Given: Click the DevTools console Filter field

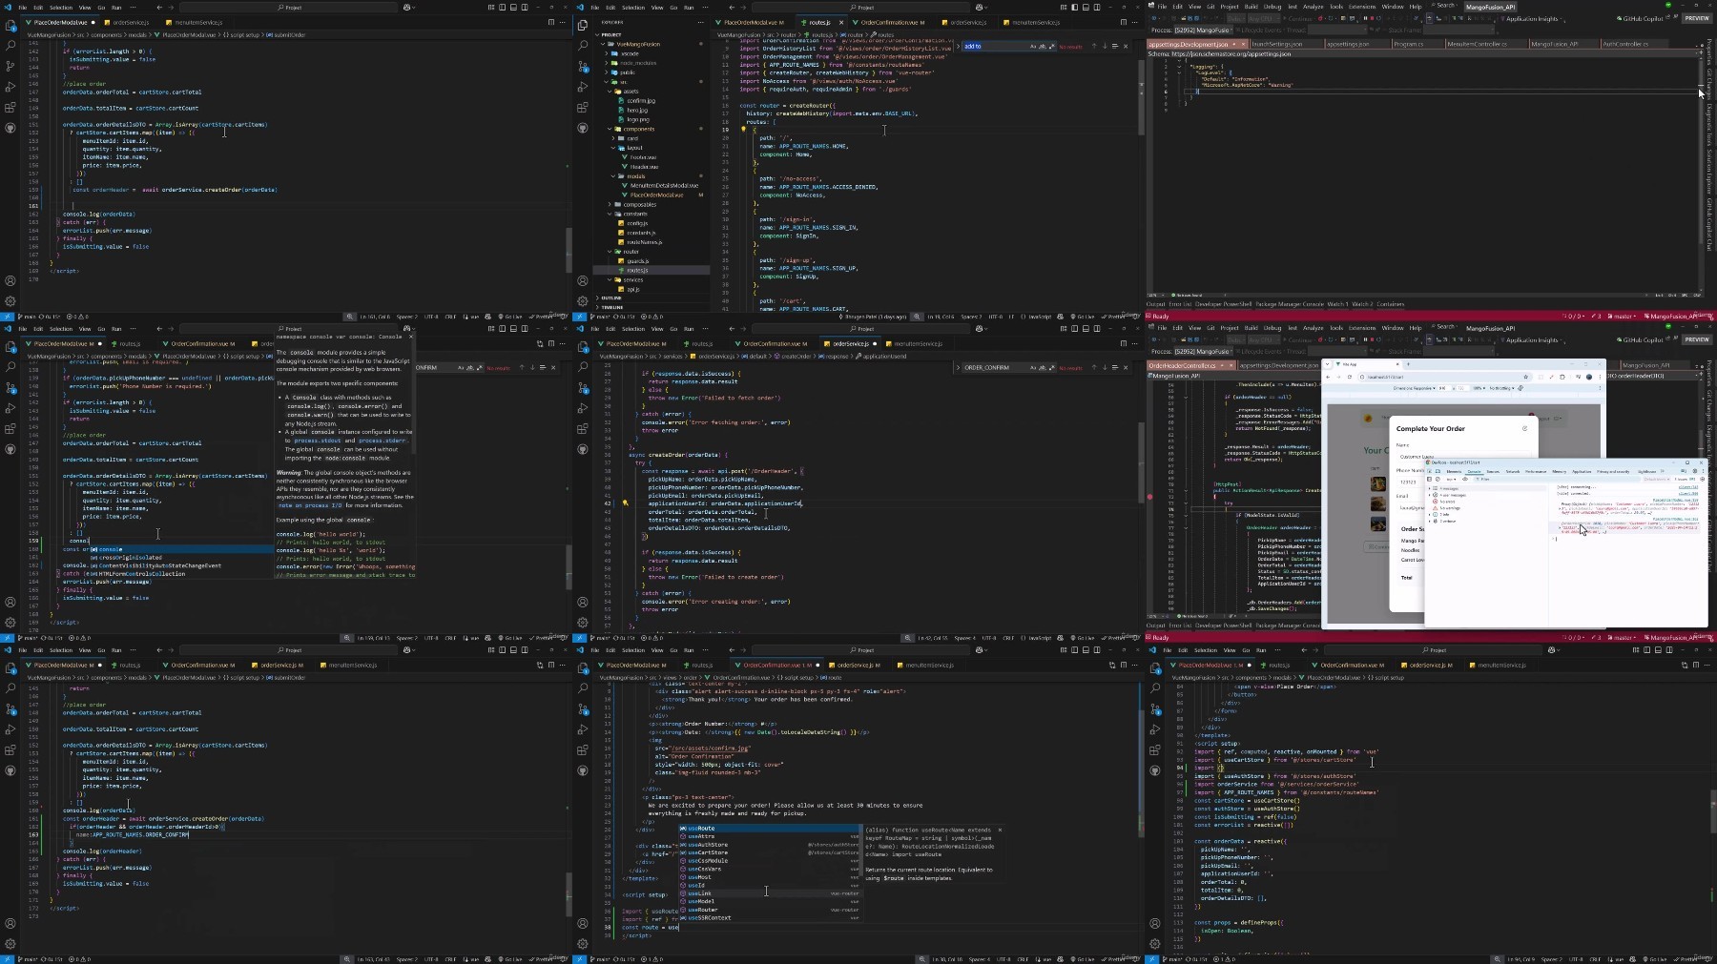Looking at the screenshot, I should tap(1557, 479).
